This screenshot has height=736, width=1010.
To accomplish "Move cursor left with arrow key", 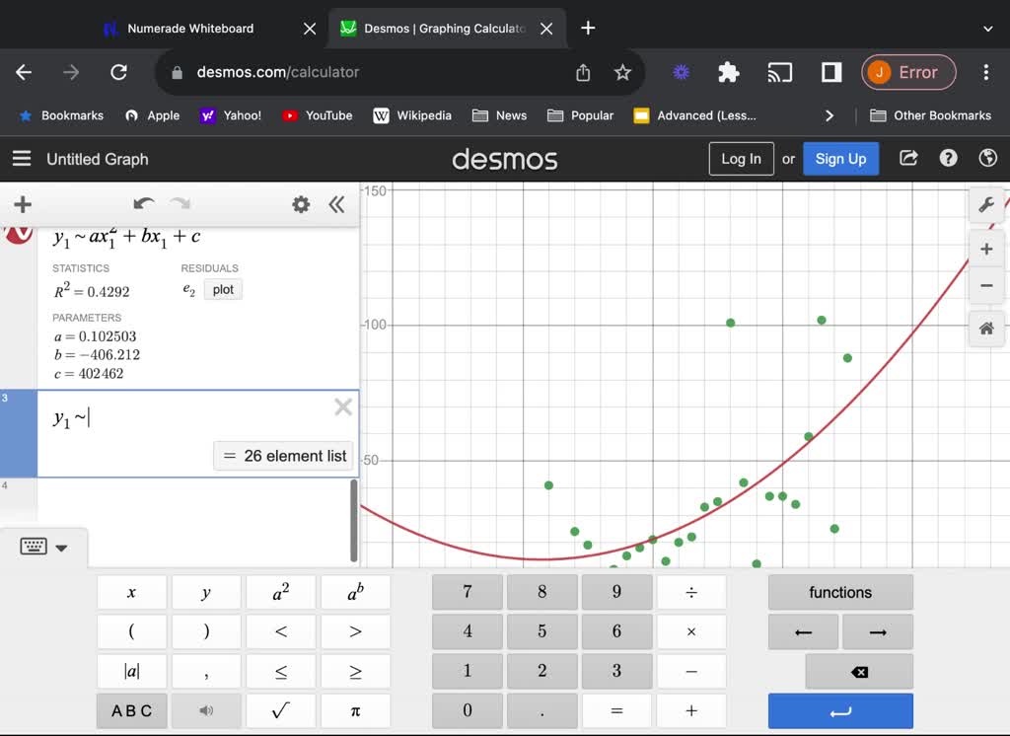I will tap(803, 632).
